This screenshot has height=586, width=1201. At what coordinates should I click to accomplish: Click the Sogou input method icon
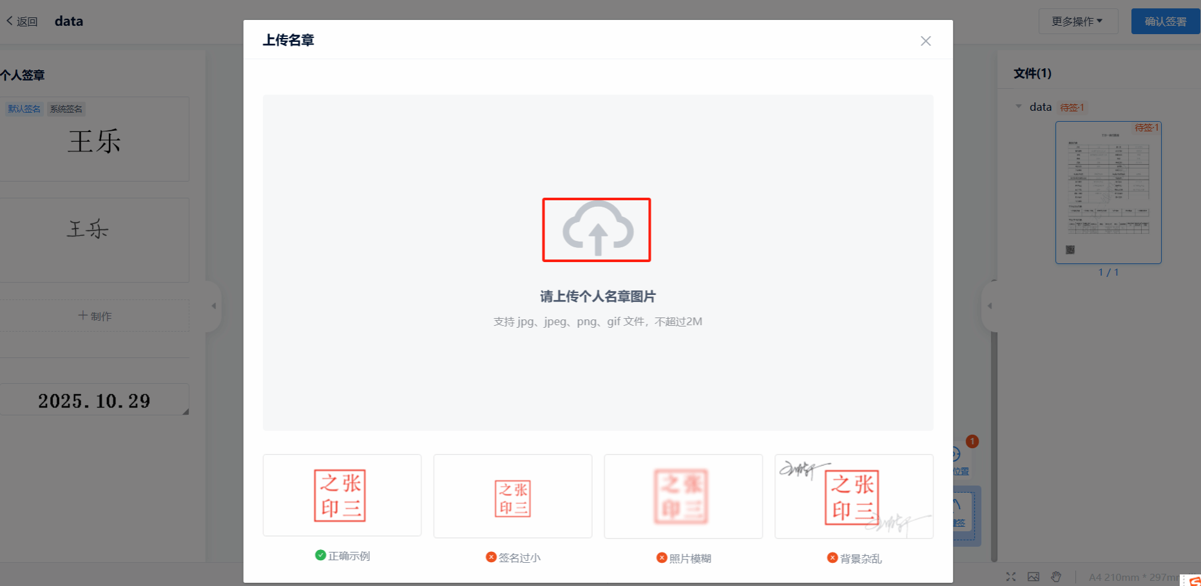[x=1194, y=580]
